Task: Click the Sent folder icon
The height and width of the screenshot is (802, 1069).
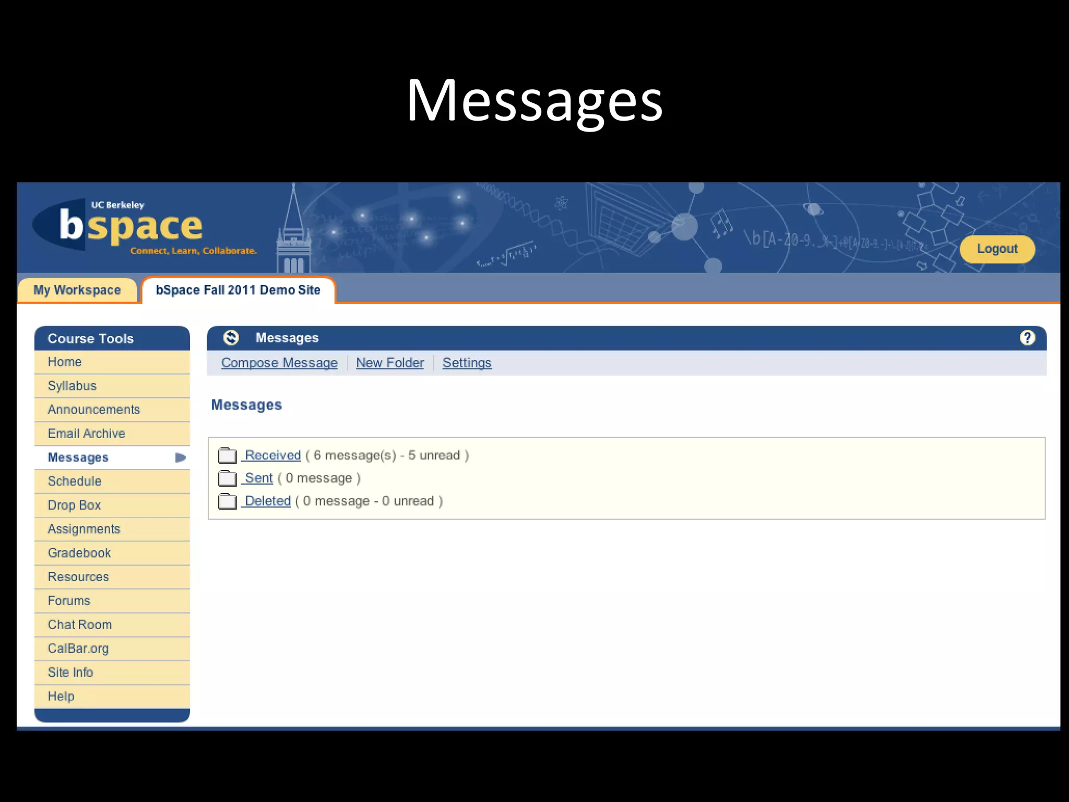Action: coord(227,478)
